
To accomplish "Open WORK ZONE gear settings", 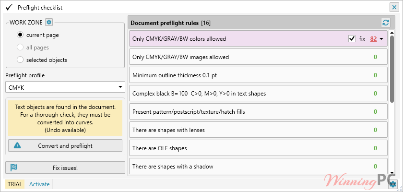I will 49,23.
